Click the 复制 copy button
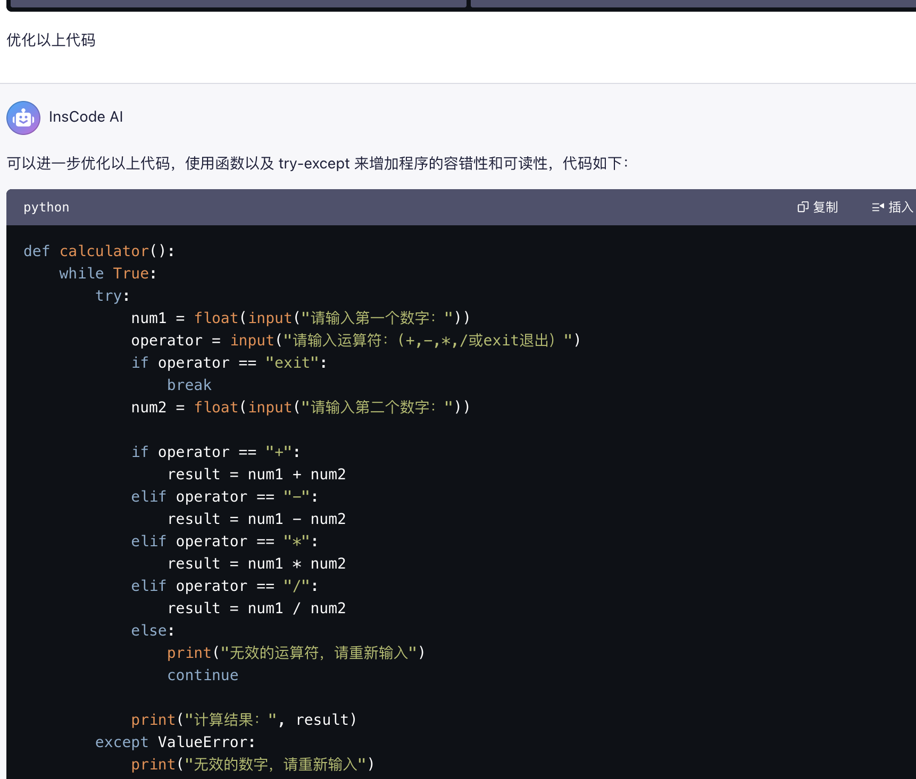Screen dimensions: 916x779 pyautogui.click(x=818, y=207)
